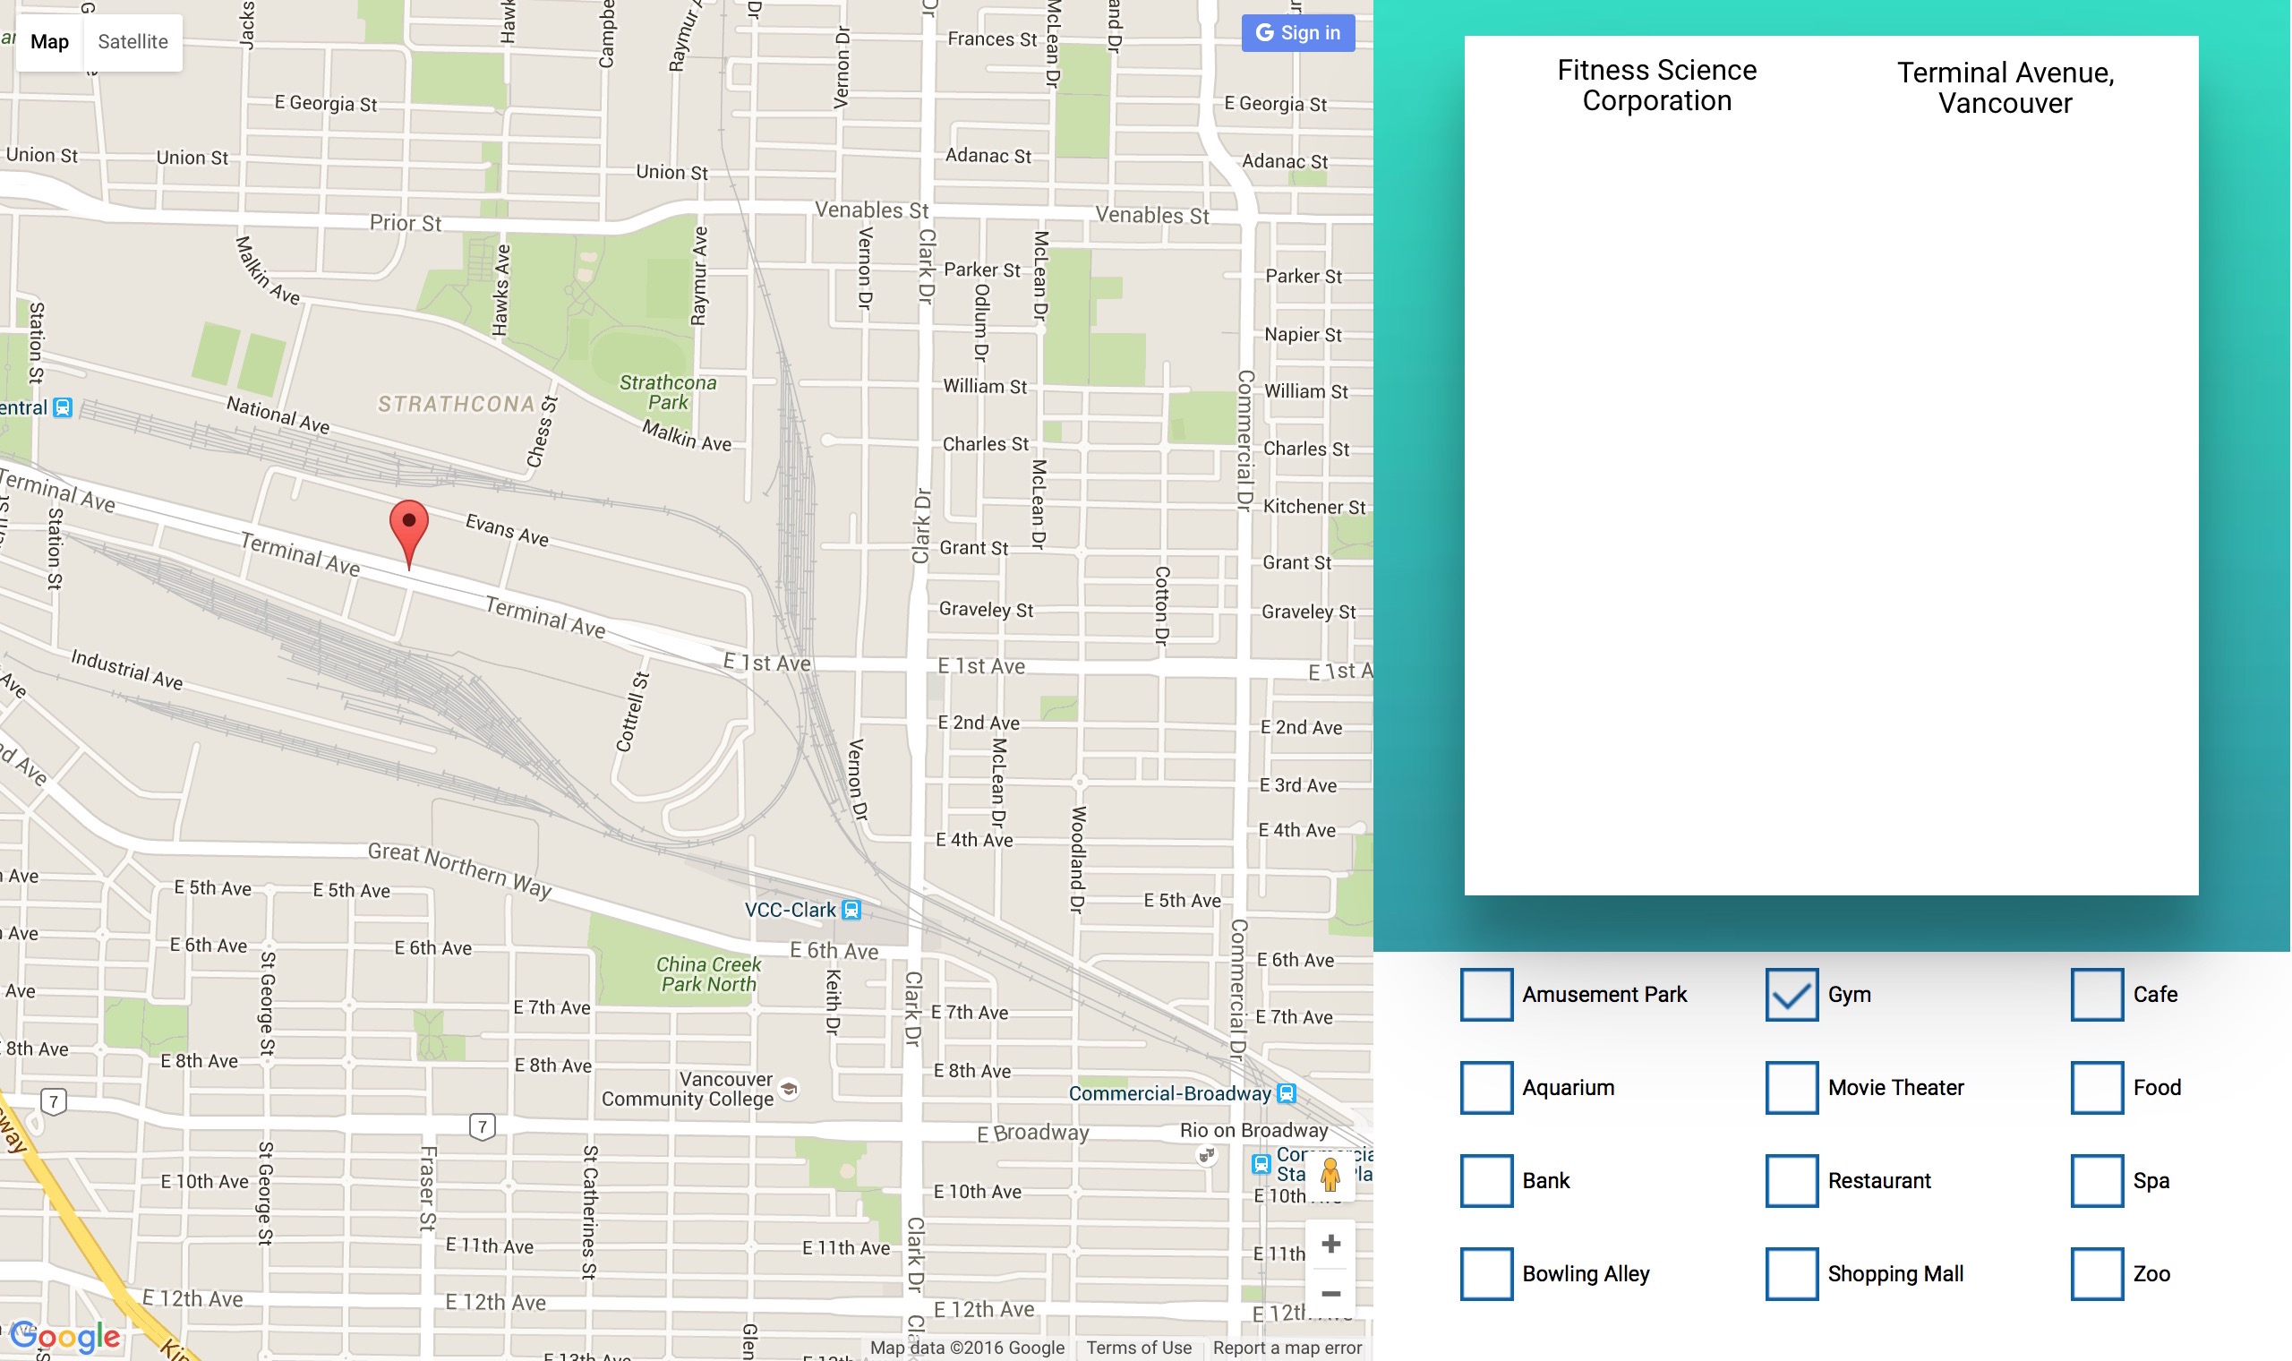This screenshot has width=2292, height=1361.
Task: Click the VCC-Clark transit station icon
Action: coord(851,910)
